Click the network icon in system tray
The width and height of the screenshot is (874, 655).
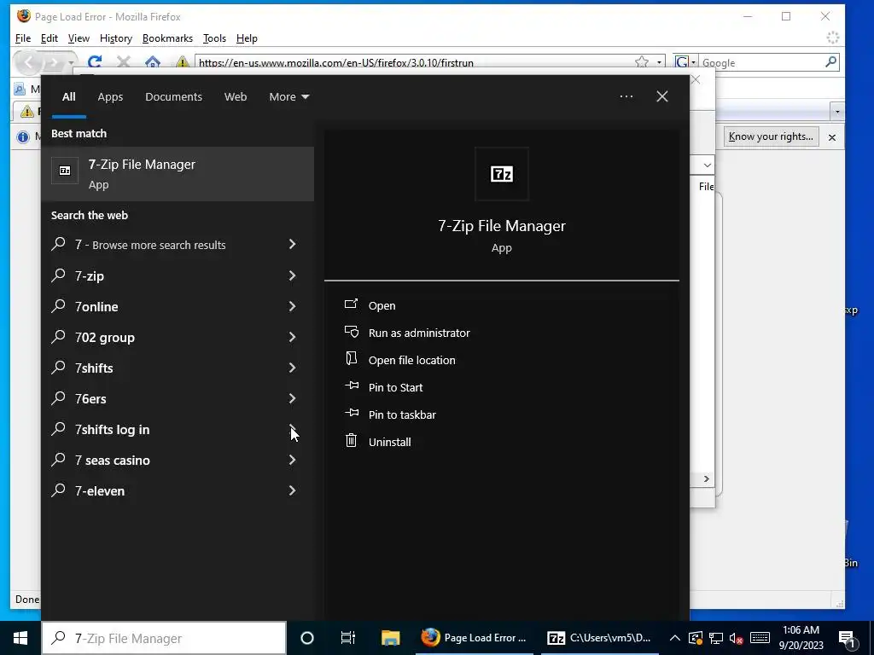click(716, 638)
